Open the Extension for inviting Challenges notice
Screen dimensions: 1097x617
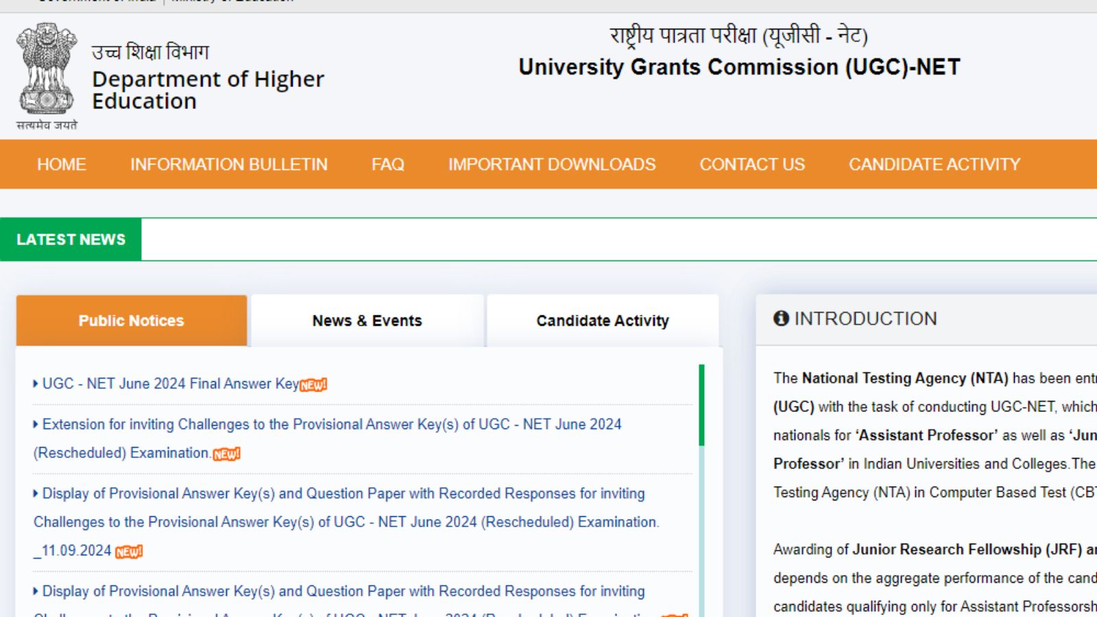329,424
